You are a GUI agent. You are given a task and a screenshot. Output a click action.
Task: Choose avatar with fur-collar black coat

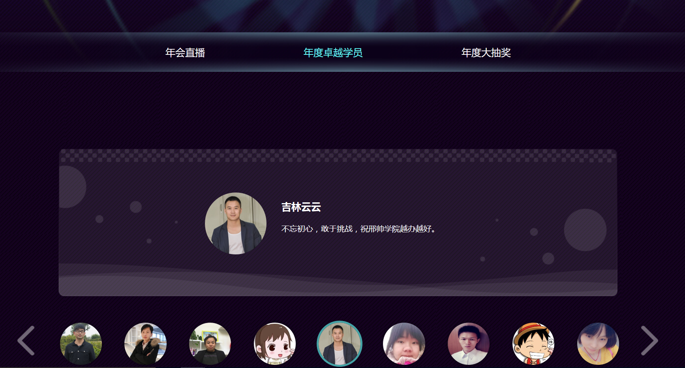pyautogui.click(x=145, y=344)
